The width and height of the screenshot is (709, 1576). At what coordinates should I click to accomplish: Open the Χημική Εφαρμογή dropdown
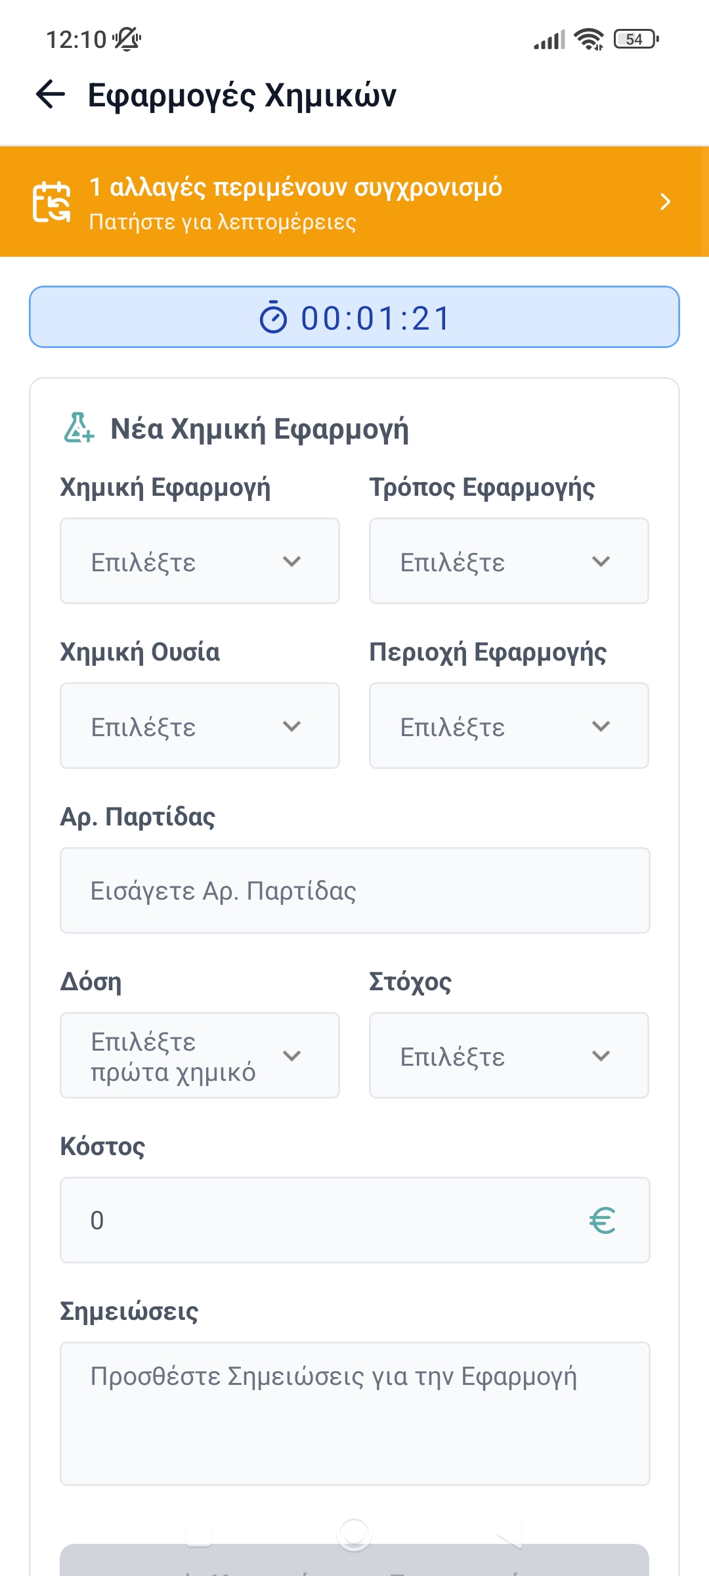pyautogui.click(x=200, y=561)
